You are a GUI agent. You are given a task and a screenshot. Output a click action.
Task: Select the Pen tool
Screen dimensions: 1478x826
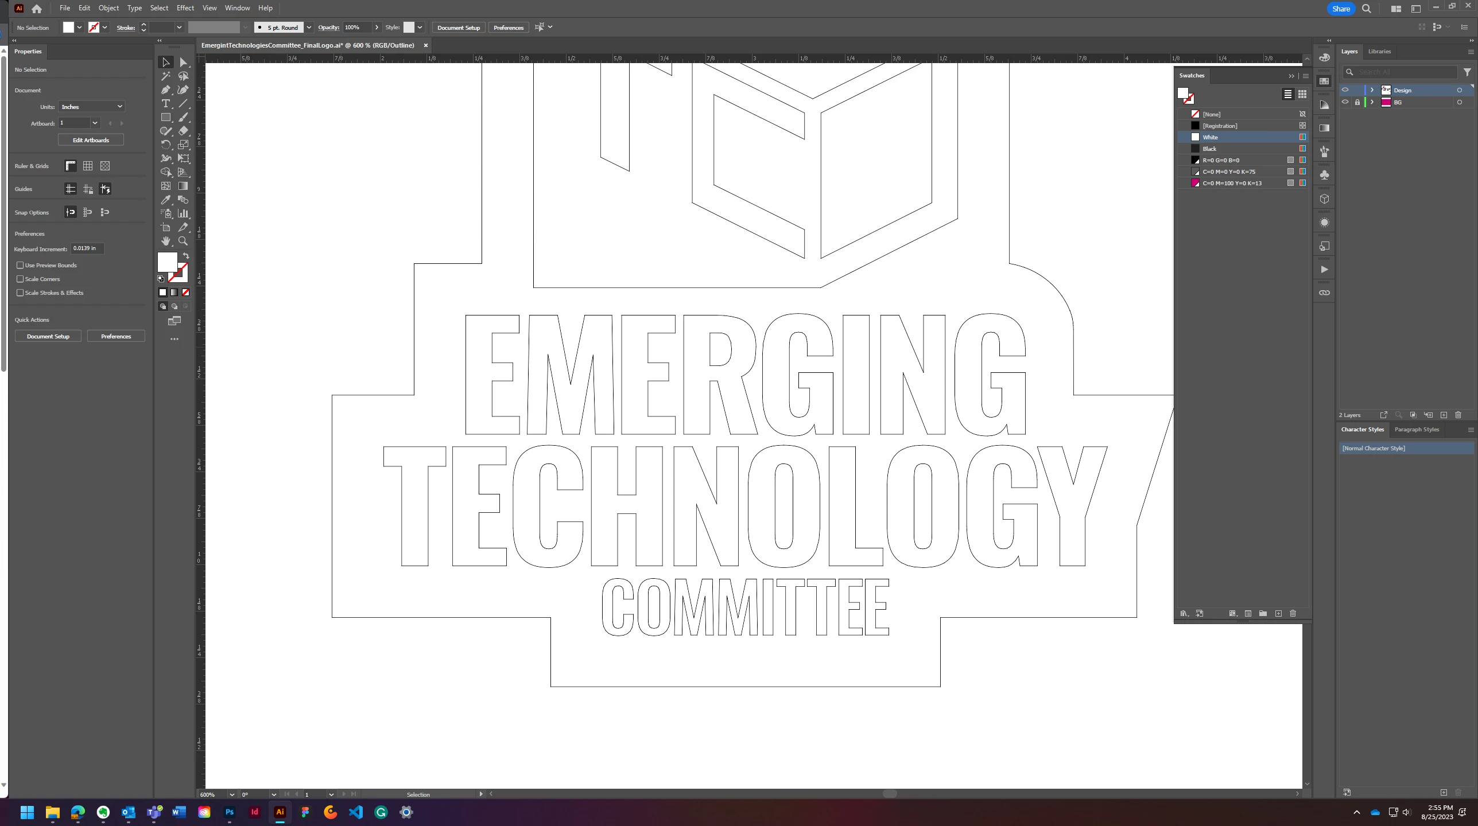pos(166,89)
